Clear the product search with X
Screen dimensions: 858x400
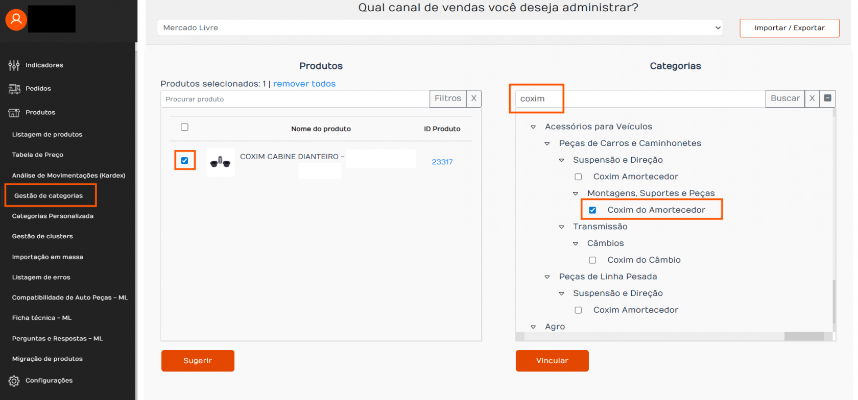click(474, 98)
